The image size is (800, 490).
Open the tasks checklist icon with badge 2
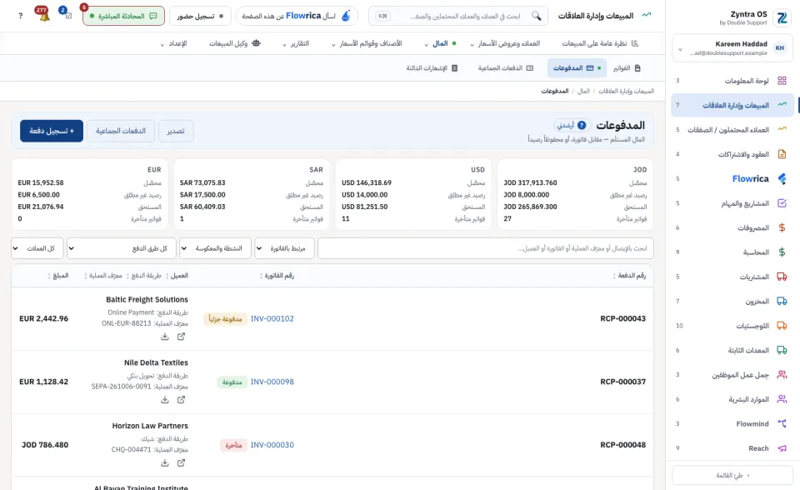click(68, 16)
